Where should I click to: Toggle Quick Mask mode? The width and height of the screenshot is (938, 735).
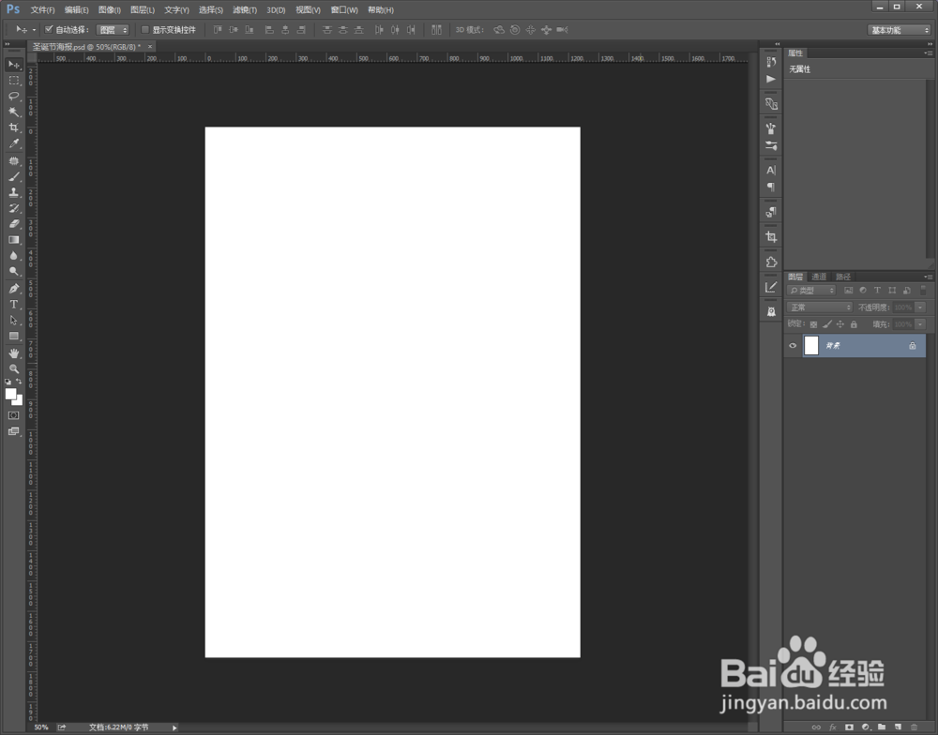[13, 415]
